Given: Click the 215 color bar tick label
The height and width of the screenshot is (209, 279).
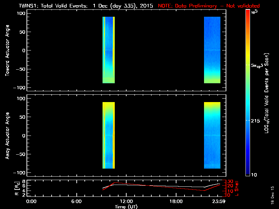Looking at the screenshot, I should [x=256, y=121].
